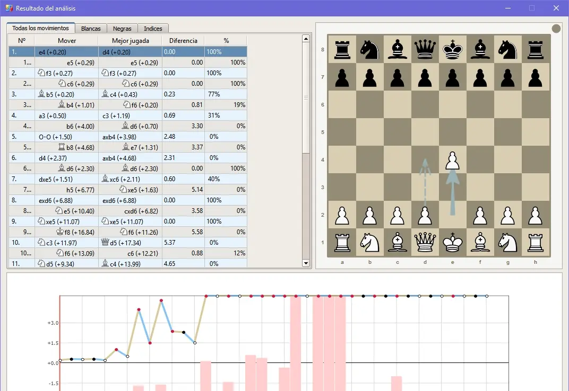Click the Diferencia column header
Screen dimensions: 569x391
[183, 41]
